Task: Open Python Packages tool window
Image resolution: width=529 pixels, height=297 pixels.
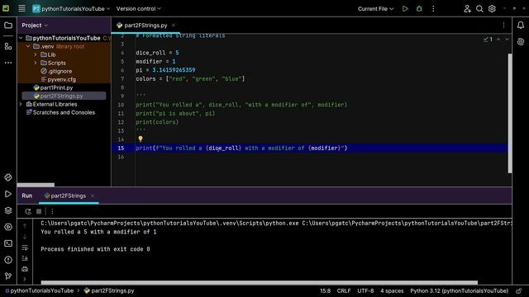Action: [x=8, y=177]
